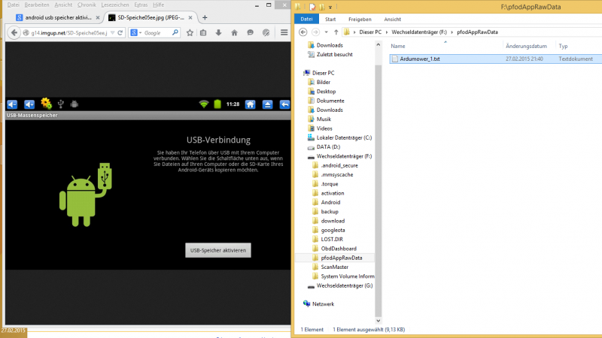Close the SD-Speiche05ee.jpg tab
Screen dimensions: 602x338
[x=190, y=17]
